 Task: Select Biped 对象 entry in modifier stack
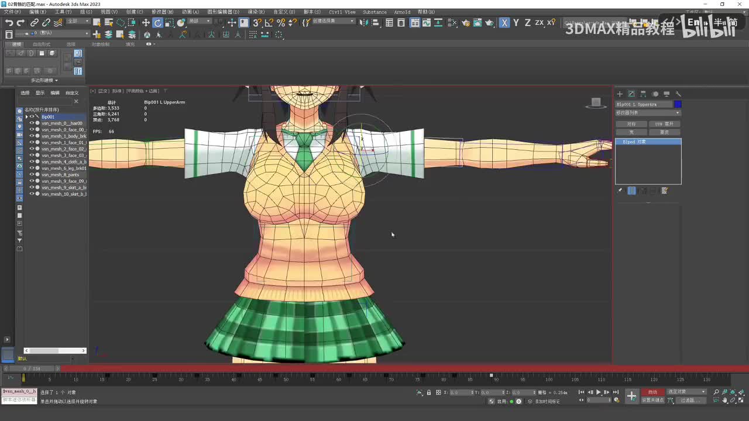point(648,142)
